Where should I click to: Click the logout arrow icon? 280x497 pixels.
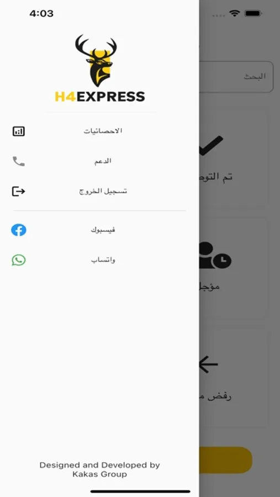pyautogui.click(x=19, y=192)
